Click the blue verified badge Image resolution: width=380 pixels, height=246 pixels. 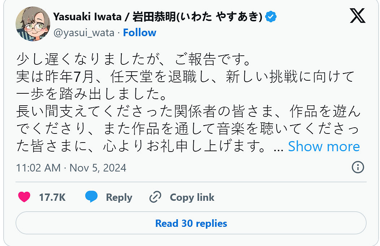click(x=271, y=16)
